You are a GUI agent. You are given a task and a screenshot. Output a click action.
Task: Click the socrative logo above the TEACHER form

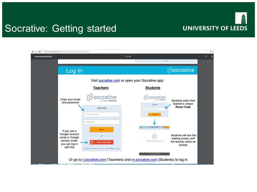(x=102, y=98)
